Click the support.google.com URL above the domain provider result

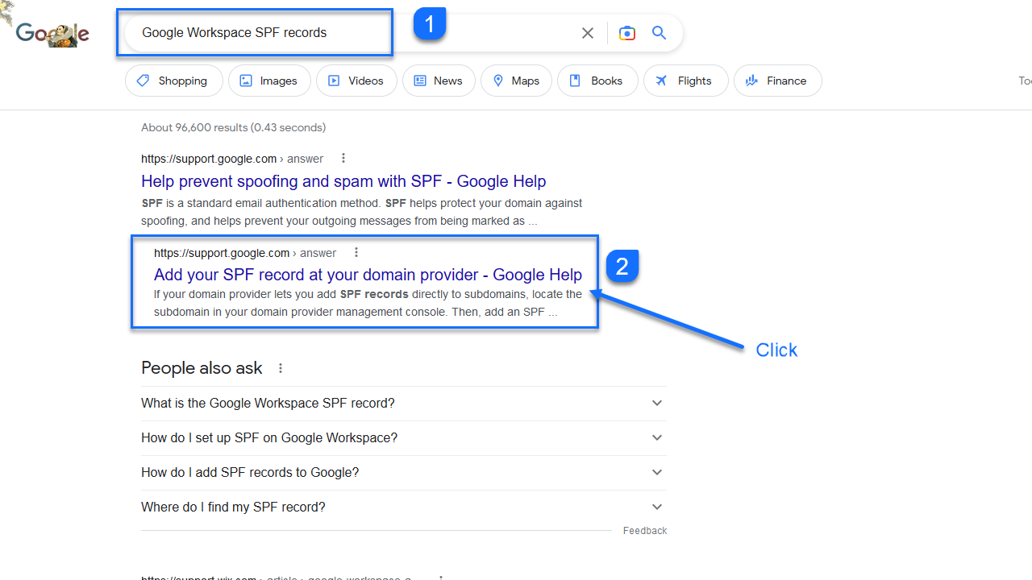tap(245, 253)
